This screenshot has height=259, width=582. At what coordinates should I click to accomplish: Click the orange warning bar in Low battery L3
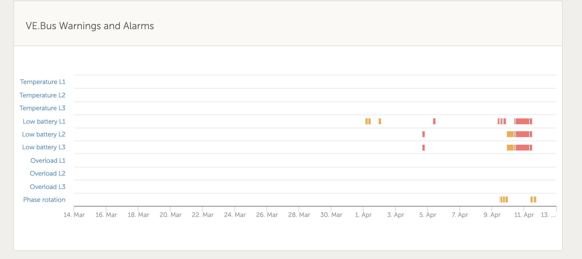(x=510, y=148)
